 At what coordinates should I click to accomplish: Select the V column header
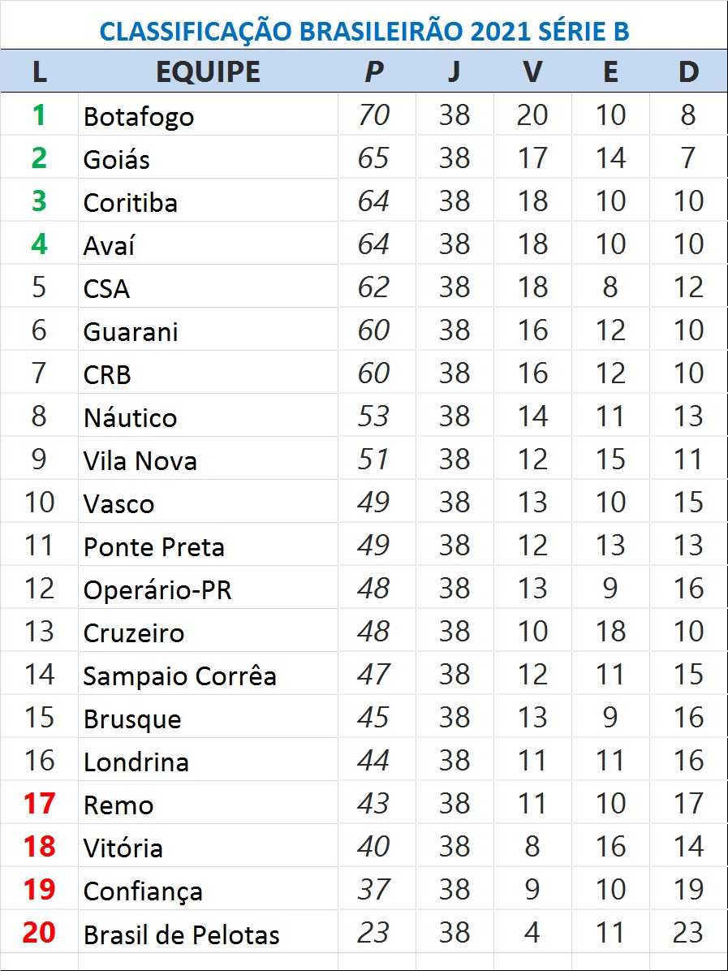tap(532, 72)
